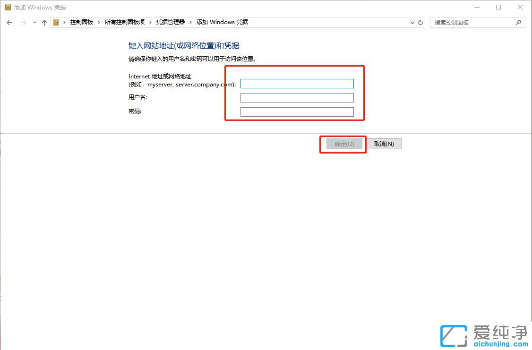This screenshot has width=532, height=350.
Task: Click the Credential Manager icon in address bar
Action: pyautogui.click(x=56, y=22)
